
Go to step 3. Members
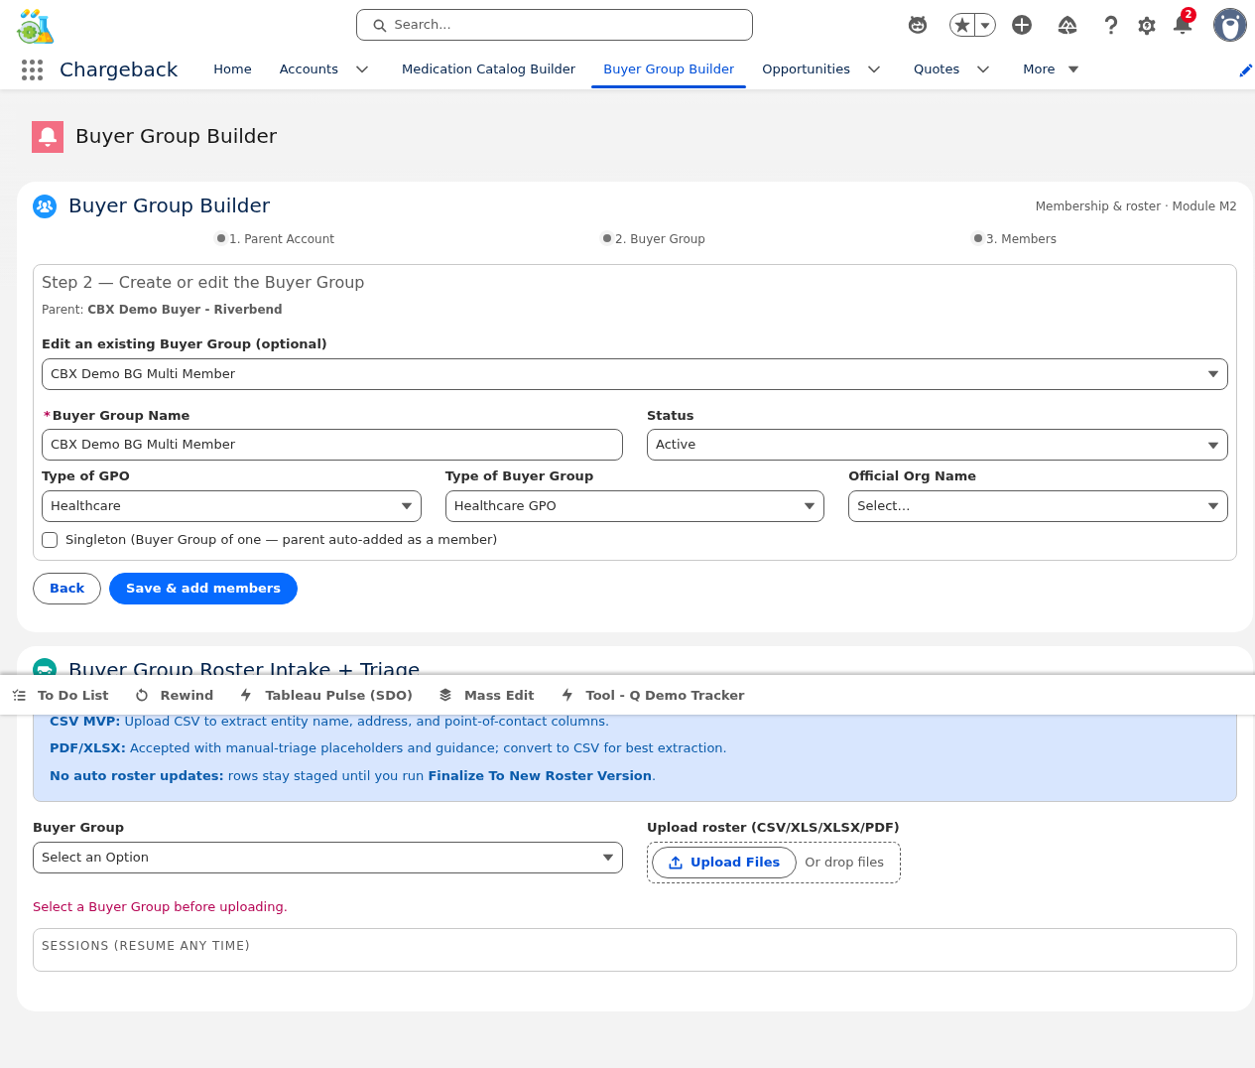[x=1014, y=239]
